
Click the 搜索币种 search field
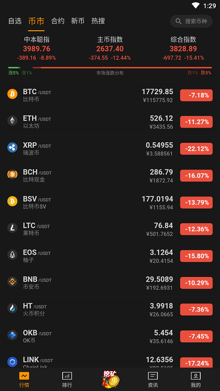[191, 21]
